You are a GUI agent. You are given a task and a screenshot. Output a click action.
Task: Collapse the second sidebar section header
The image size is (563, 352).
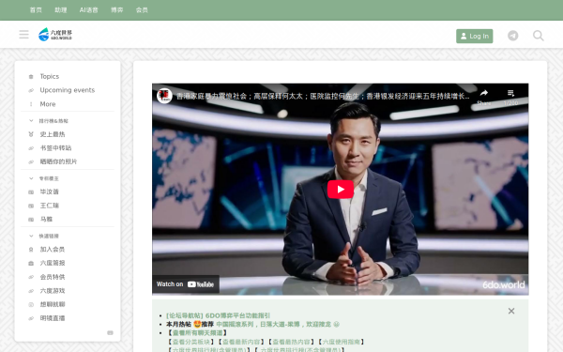click(x=49, y=178)
